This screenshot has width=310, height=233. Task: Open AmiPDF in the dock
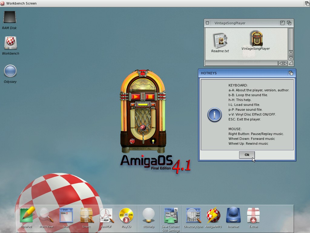pos(107,215)
